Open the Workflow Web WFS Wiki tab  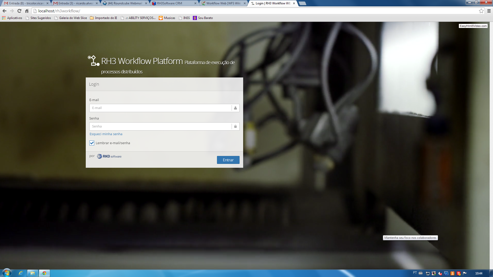223,3
